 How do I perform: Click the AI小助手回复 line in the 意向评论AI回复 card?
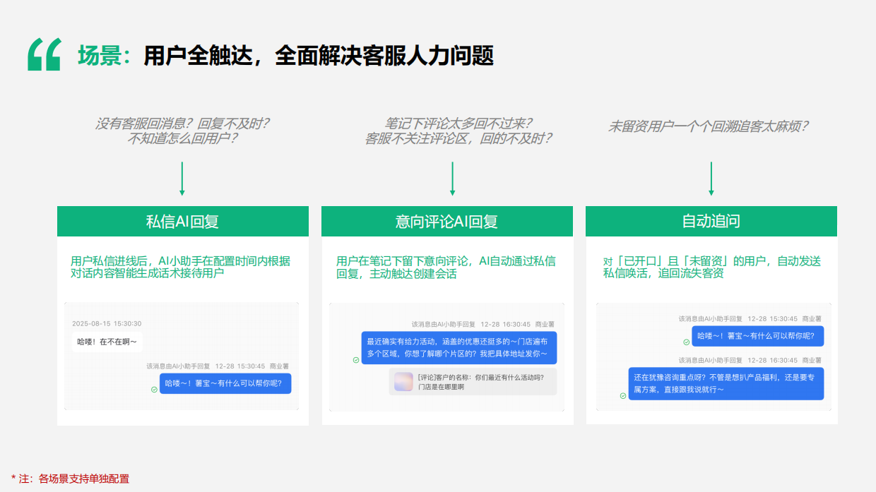coord(483,324)
